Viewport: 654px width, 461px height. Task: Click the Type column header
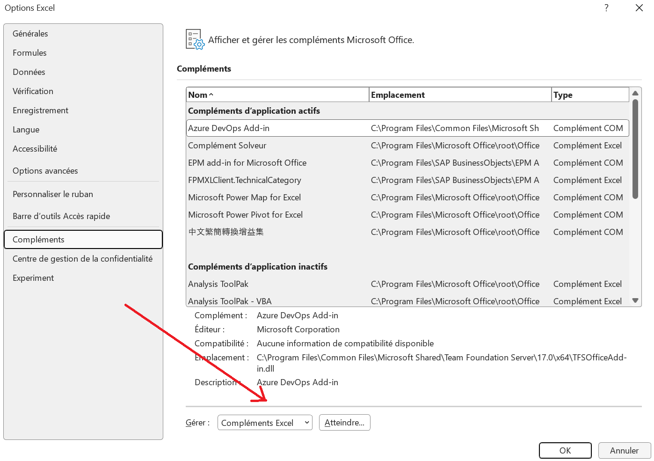point(590,95)
